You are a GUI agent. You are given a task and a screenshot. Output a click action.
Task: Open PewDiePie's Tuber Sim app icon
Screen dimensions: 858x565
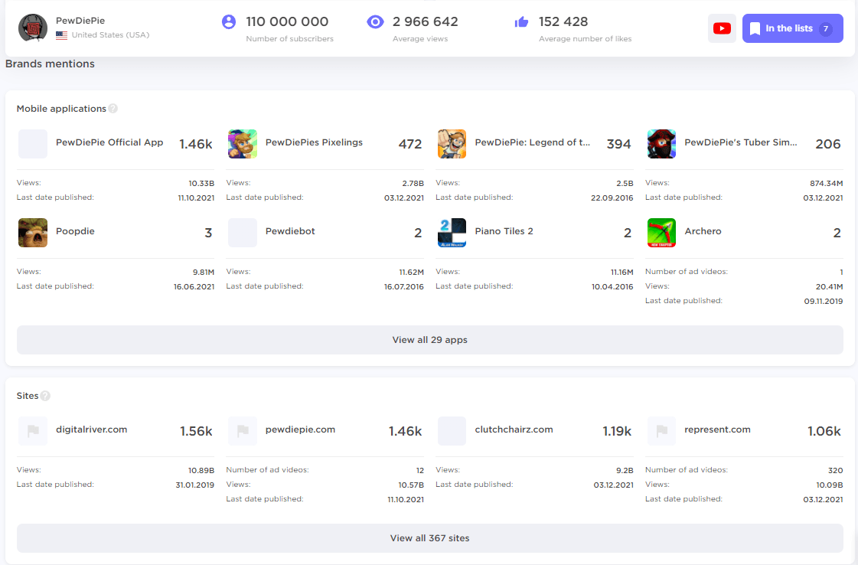click(x=661, y=144)
